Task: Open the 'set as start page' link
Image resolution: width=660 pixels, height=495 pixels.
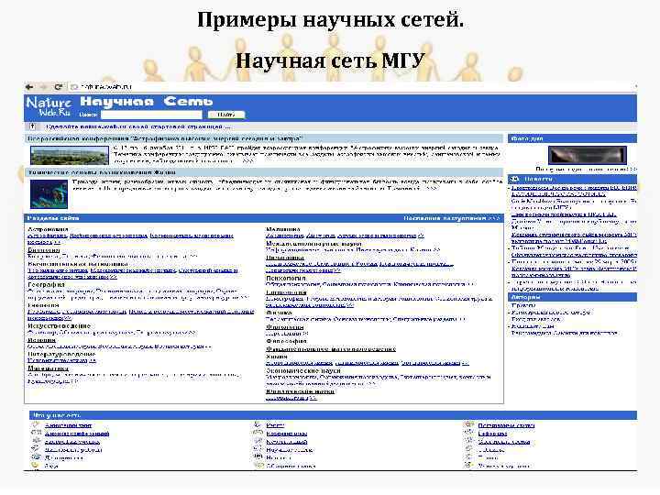Action: 138,126
